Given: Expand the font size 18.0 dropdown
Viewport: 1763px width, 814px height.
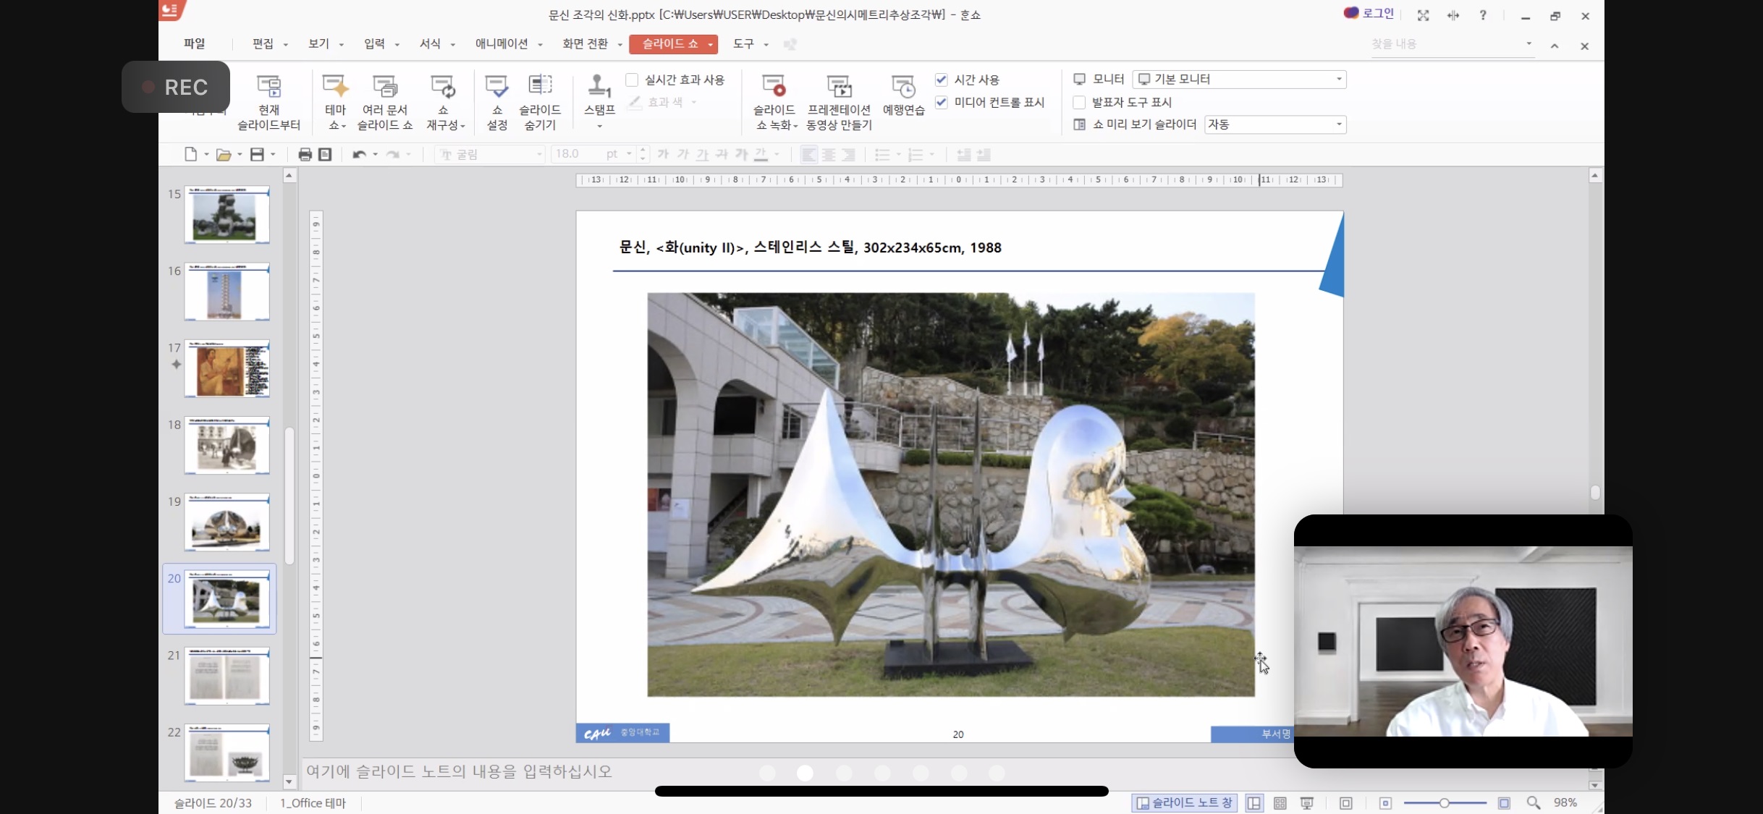Looking at the screenshot, I should pyautogui.click(x=628, y=154).
